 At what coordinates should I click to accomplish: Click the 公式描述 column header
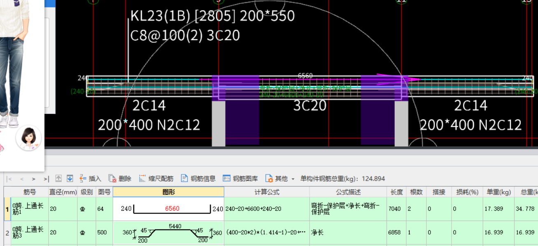[348, 192]
